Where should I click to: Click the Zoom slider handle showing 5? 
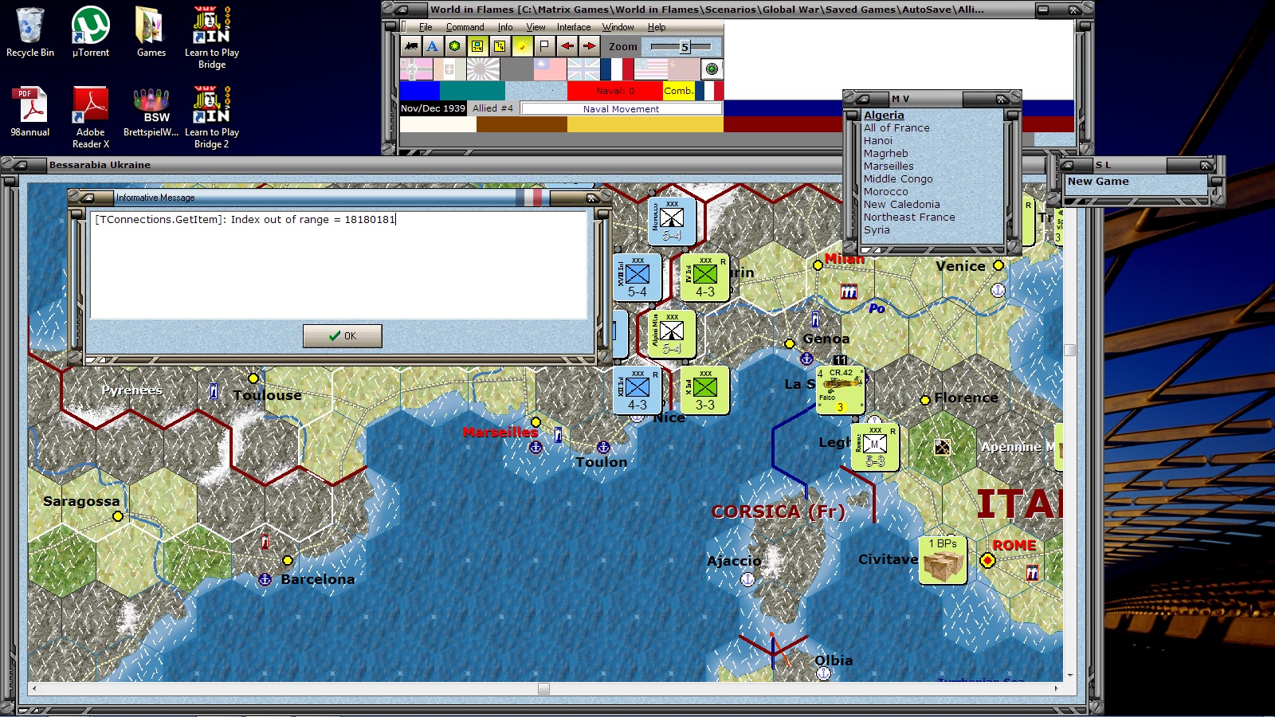pyautogui.click(x=684, y=47)
